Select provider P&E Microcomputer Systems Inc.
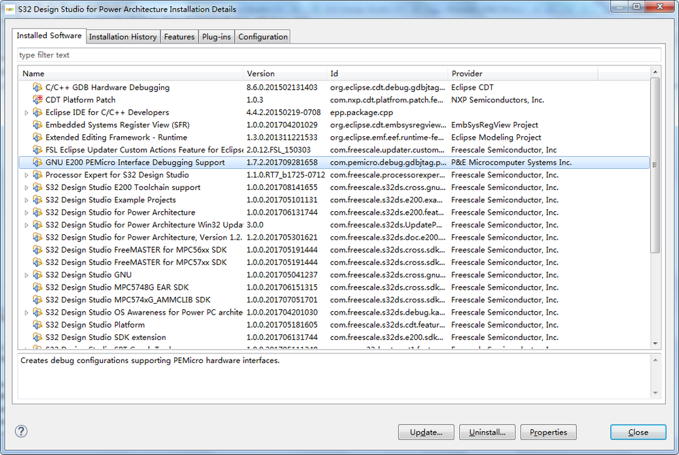This screenshot has height=455, width=679. tap(512, 163)
